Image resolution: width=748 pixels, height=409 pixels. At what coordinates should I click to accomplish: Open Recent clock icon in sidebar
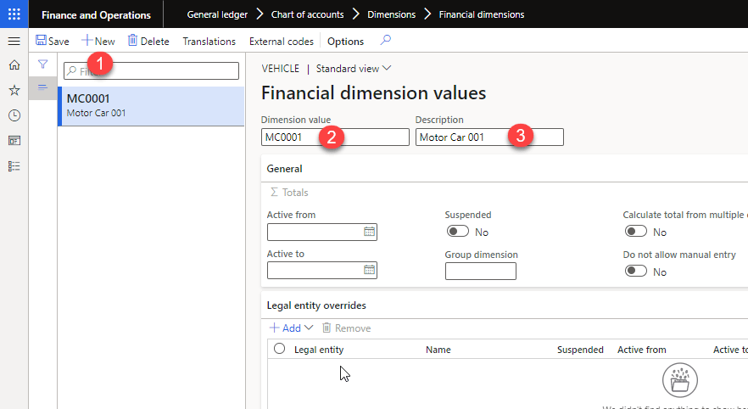(14, 115)
